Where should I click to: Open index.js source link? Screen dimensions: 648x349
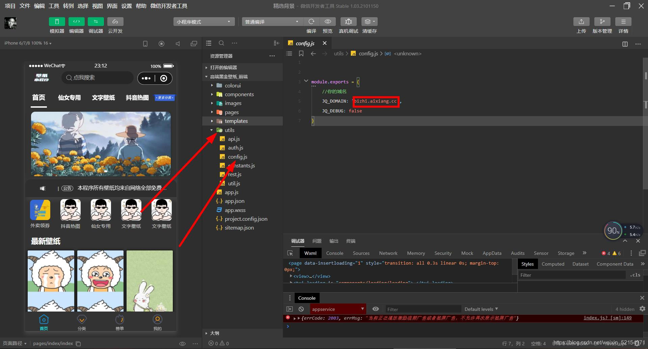point(607,318)
